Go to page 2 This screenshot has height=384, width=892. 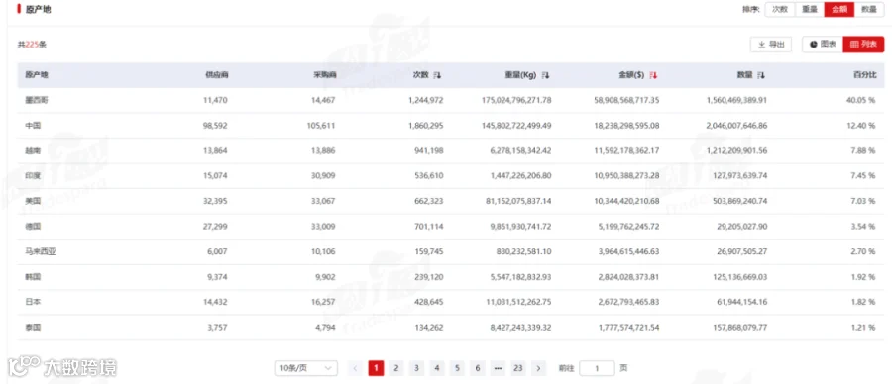tap(395, 368)
